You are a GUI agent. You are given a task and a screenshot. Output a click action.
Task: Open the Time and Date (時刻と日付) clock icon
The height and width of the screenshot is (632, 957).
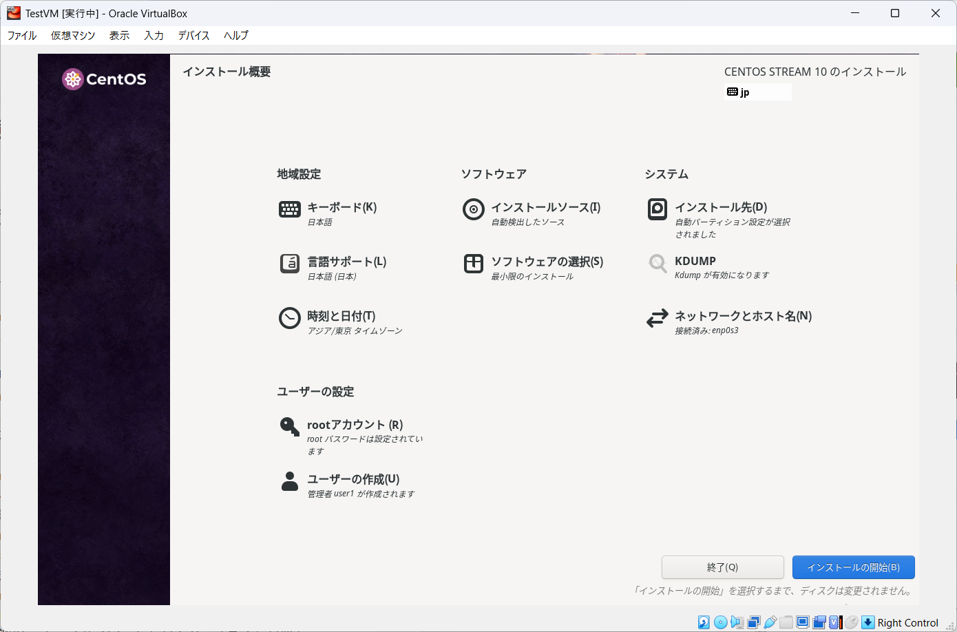click(x=290, y=318)
